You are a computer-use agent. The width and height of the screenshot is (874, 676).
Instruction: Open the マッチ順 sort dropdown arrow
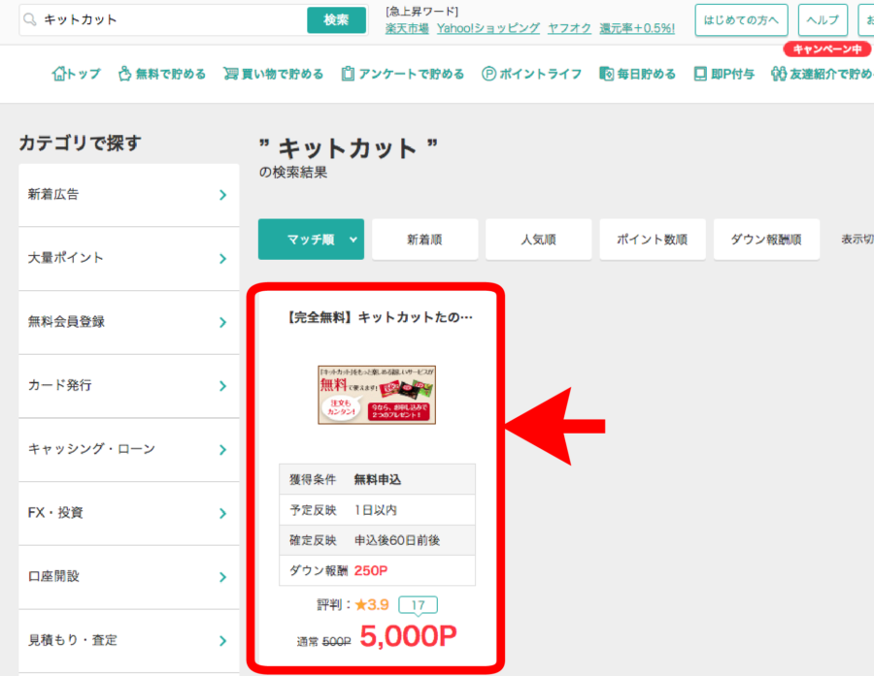pyautogui.click(x=353, y=240)
